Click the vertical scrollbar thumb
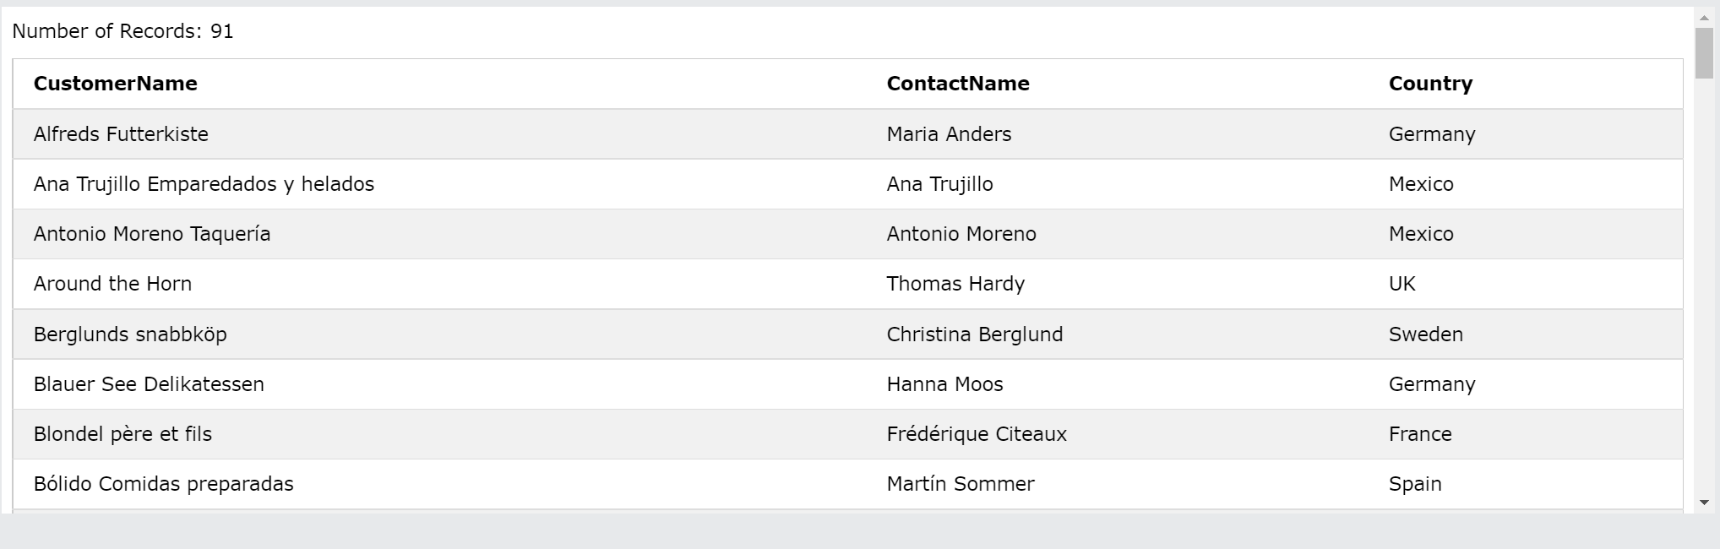 [x=1704, y=52]
